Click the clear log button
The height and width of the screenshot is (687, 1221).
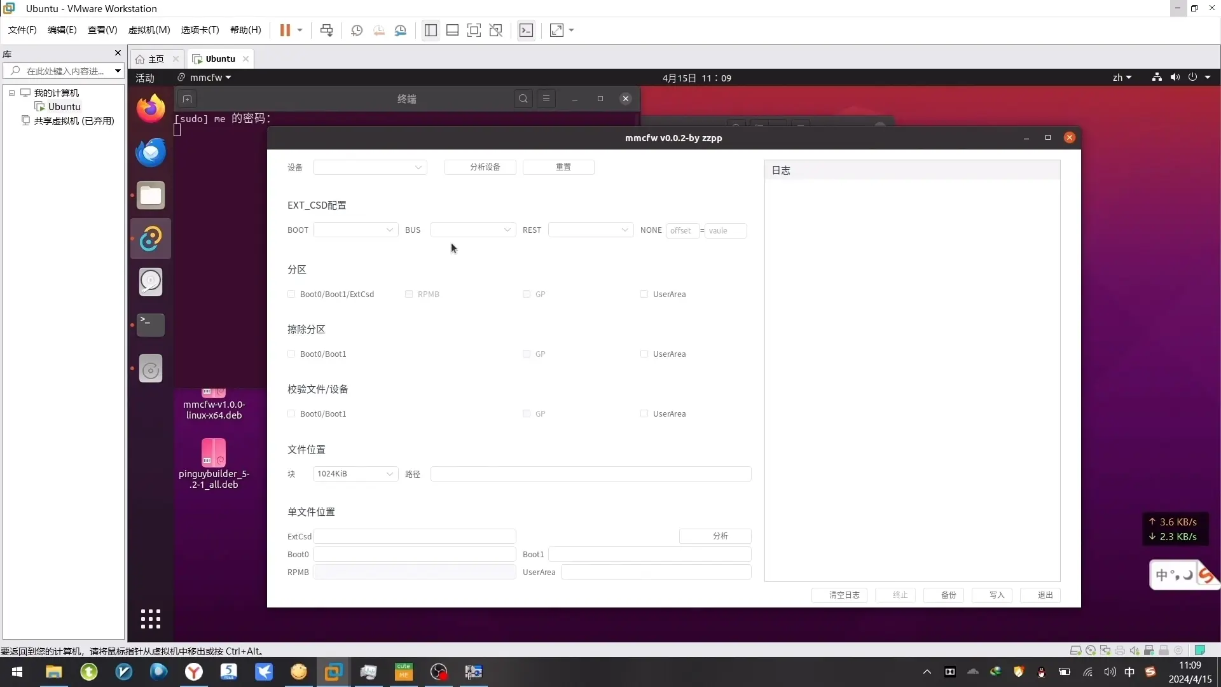coord(839,595)
